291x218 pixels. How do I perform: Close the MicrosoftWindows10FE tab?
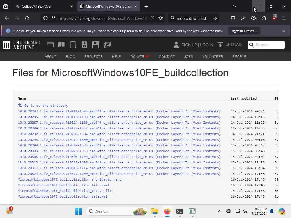coord(136,7)
